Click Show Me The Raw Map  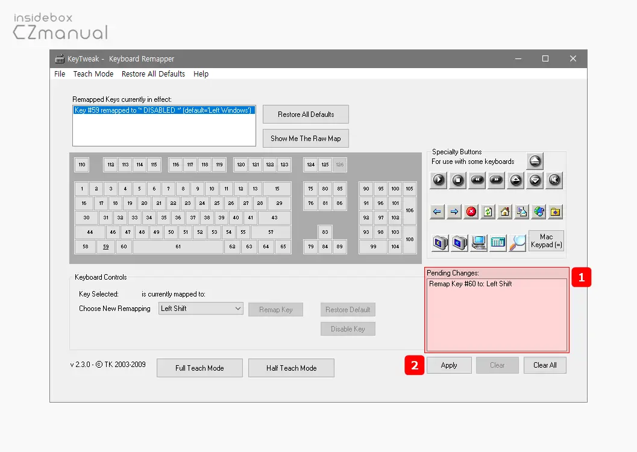306,139
